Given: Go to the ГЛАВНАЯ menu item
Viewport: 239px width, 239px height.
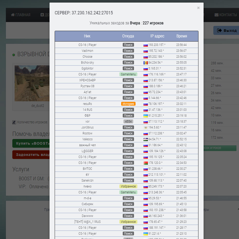Looking at the screenshot, I should coord(21,15).
